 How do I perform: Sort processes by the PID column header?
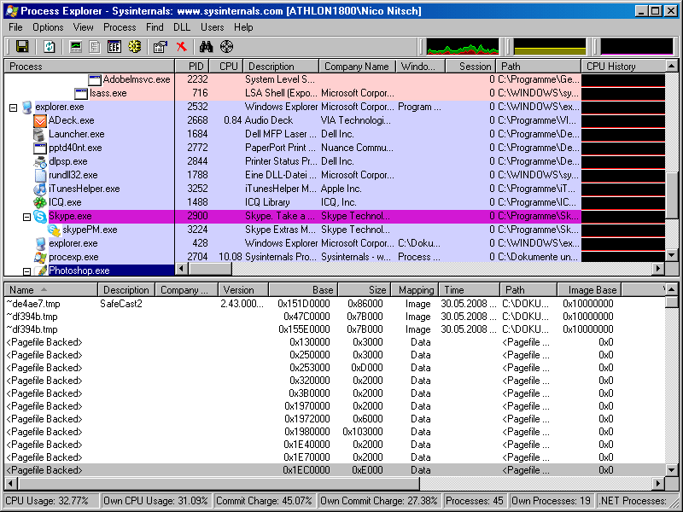(192, 67)
